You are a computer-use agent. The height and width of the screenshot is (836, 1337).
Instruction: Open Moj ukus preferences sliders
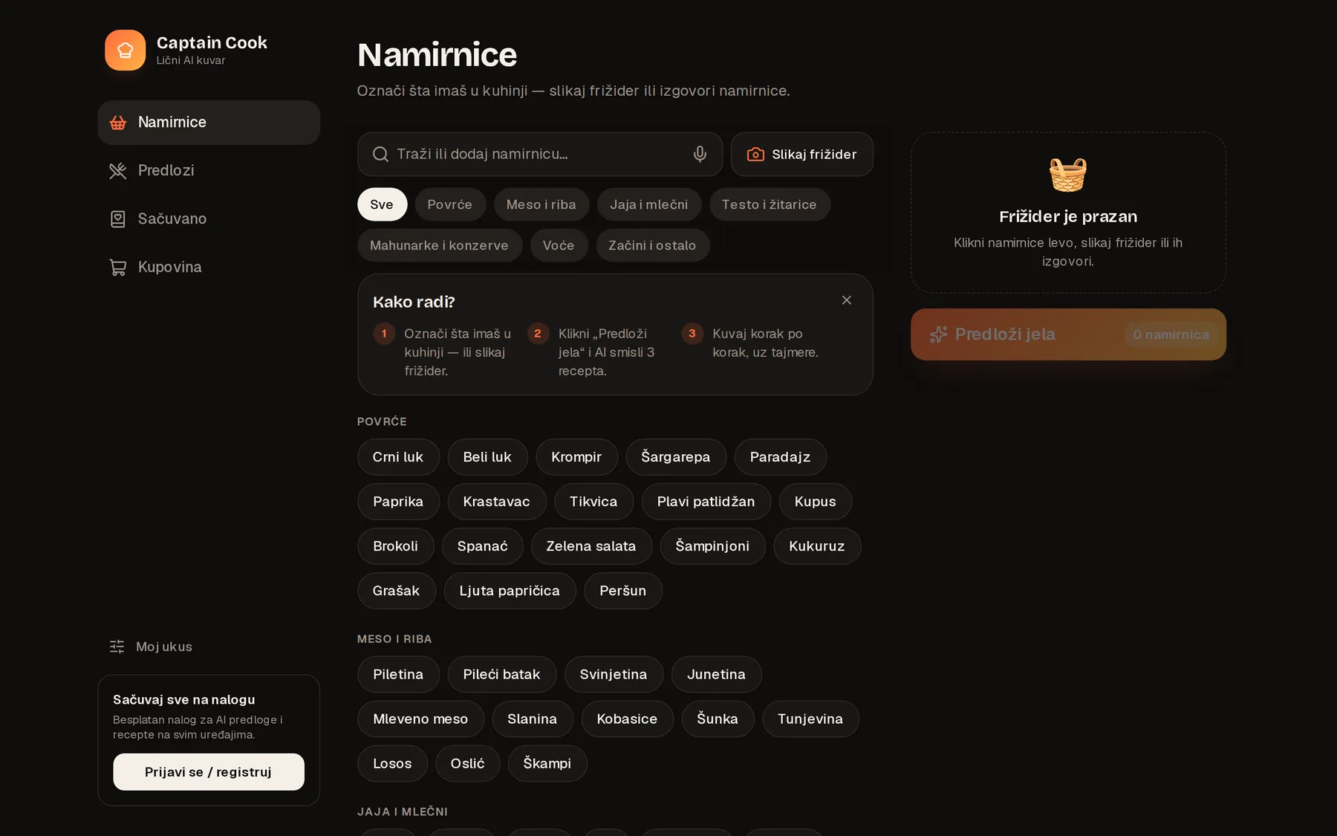click(151, 647)
